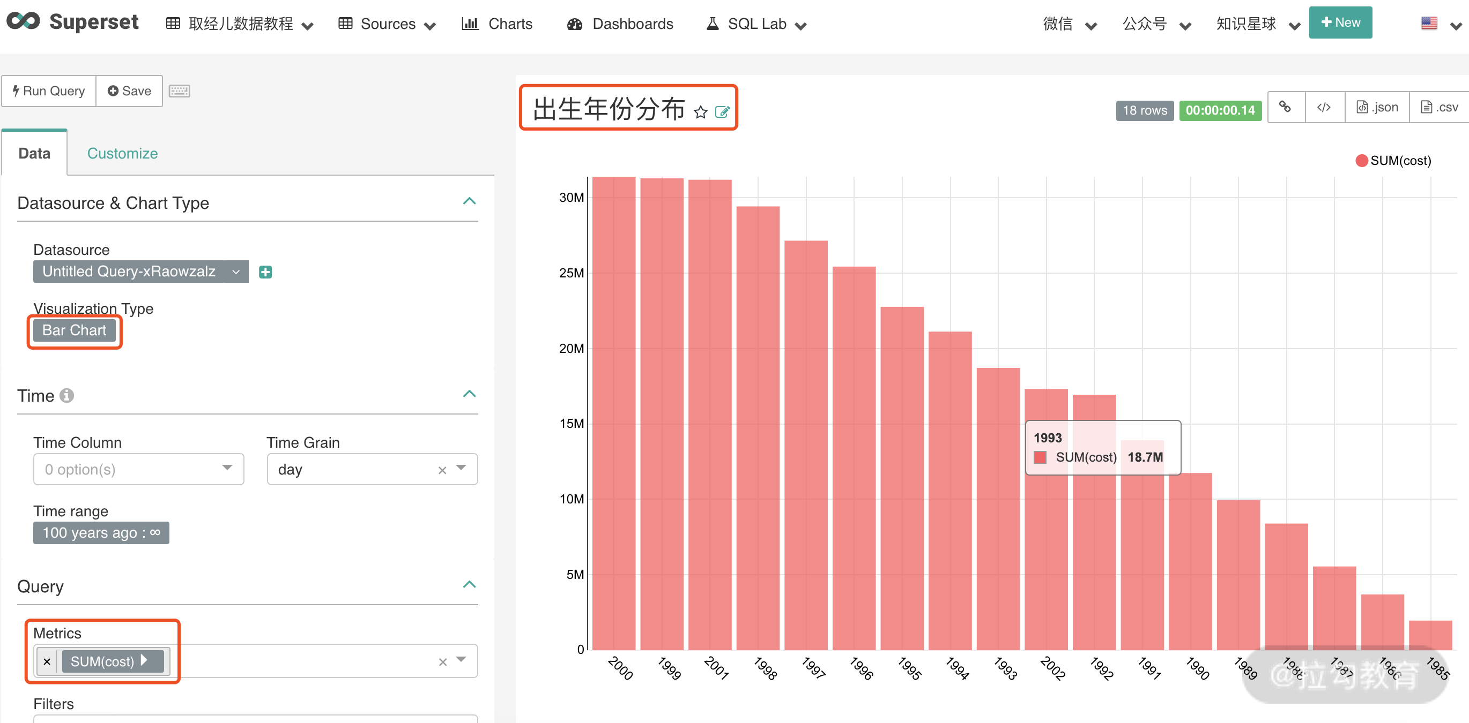Favorite the chart with the star icon
This screenshot has height=723, width=1469.
click(700, 112)
